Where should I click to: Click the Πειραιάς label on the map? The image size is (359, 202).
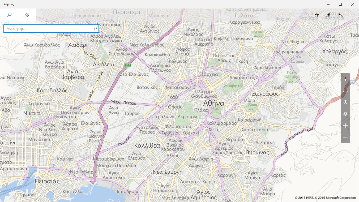[x=47, y=181]
